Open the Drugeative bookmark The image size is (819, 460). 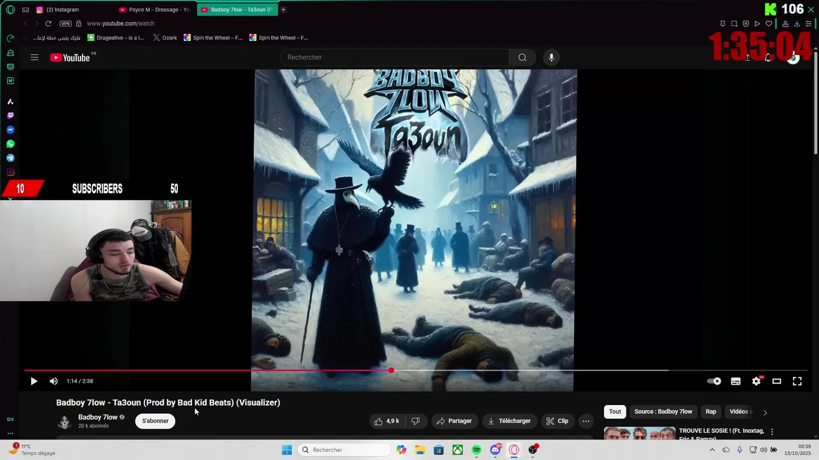click(x=116, y=38)
